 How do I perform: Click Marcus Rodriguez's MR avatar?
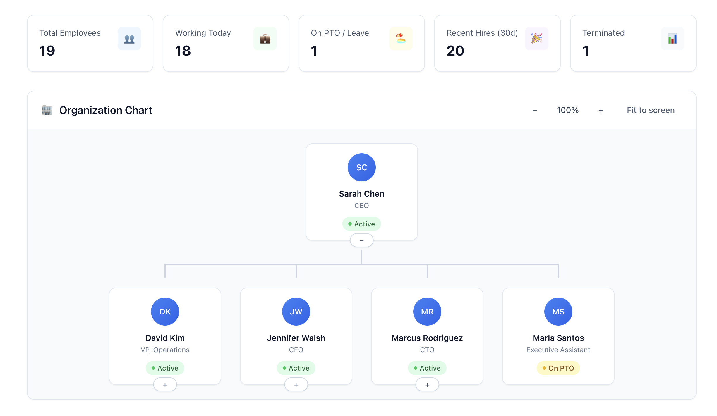pyautogui.click(x=427, y=312)
